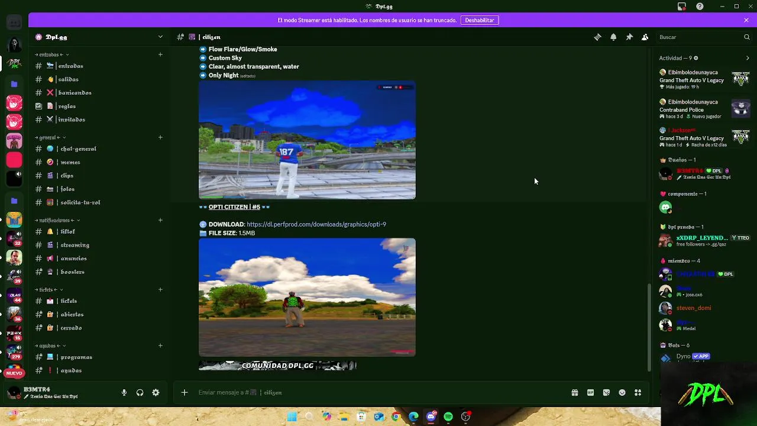Open Spotify from the taskbar

pos(448,417)
